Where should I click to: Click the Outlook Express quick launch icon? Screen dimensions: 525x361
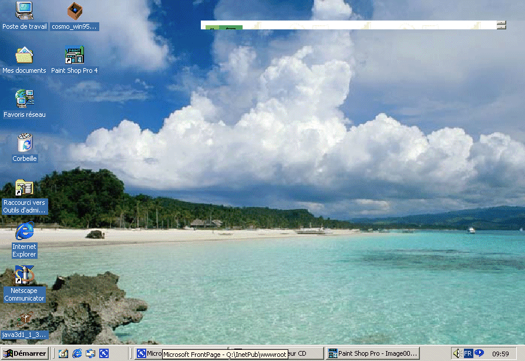(90, 353)
